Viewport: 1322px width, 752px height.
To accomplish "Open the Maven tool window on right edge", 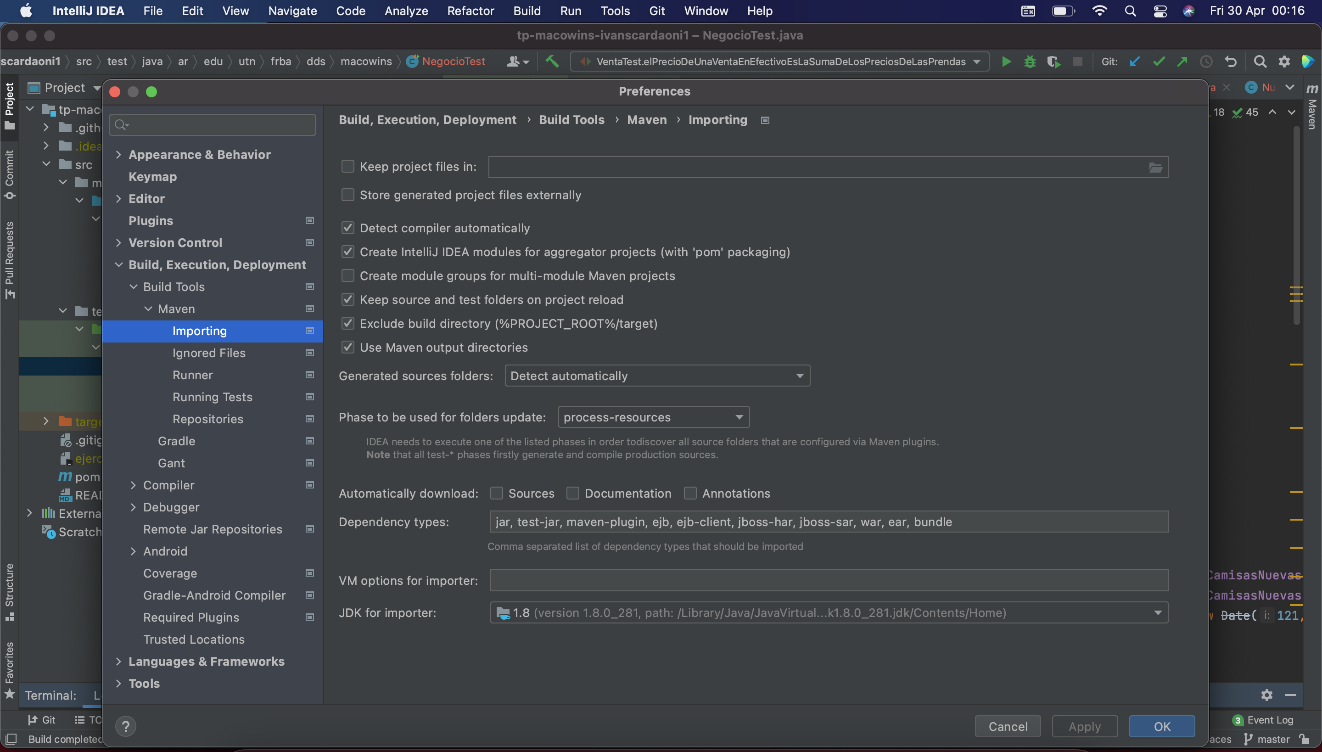I will click(x=1312, y=107).
